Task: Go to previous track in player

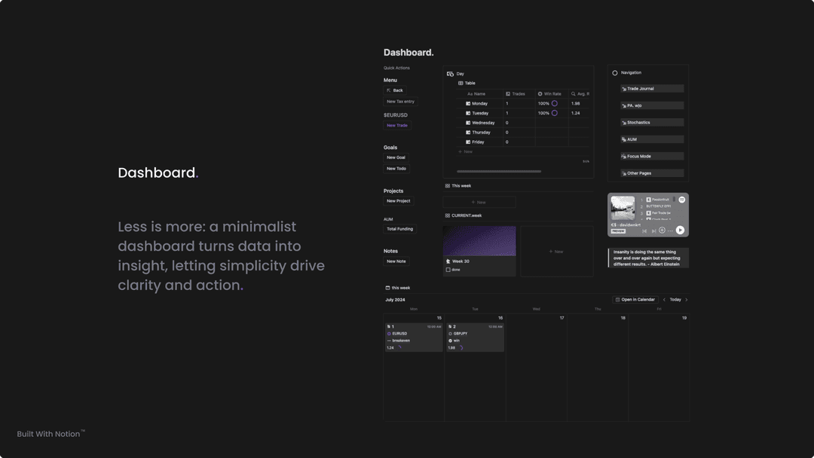Action: [x=644, y=231]
